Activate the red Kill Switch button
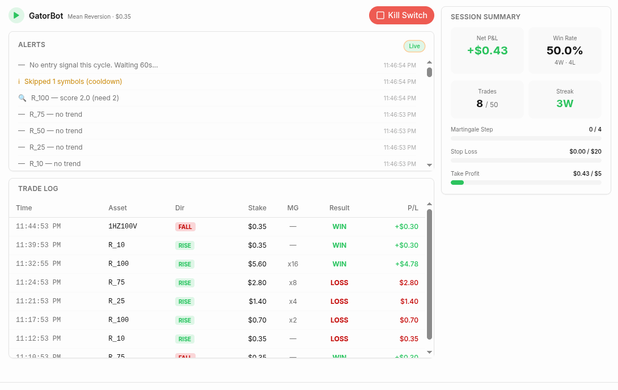This screenshot has width=618, height=390. [x=401, y=15]
